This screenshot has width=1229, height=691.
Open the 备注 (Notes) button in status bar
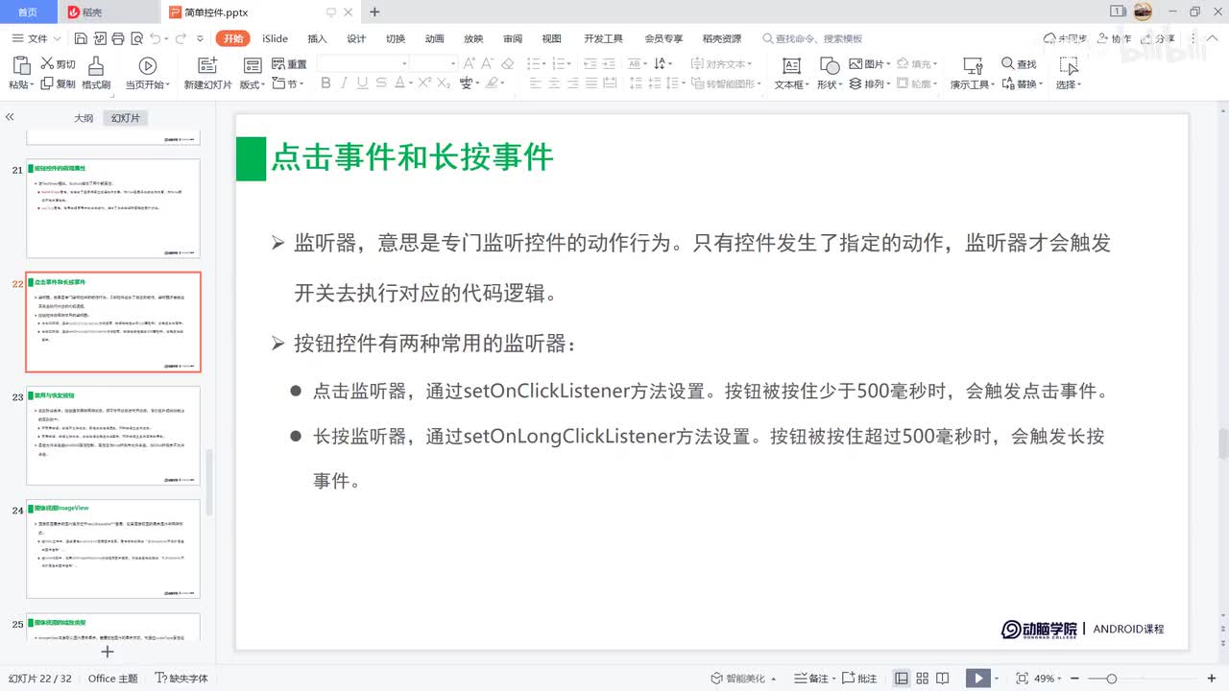(x=814, y=679)
